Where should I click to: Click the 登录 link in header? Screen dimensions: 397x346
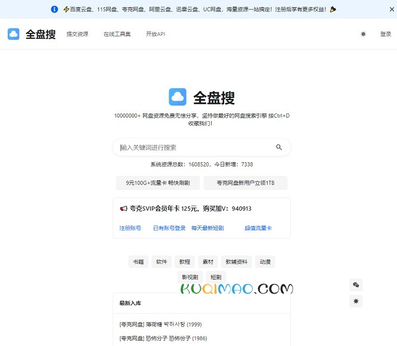click(386, 34)
